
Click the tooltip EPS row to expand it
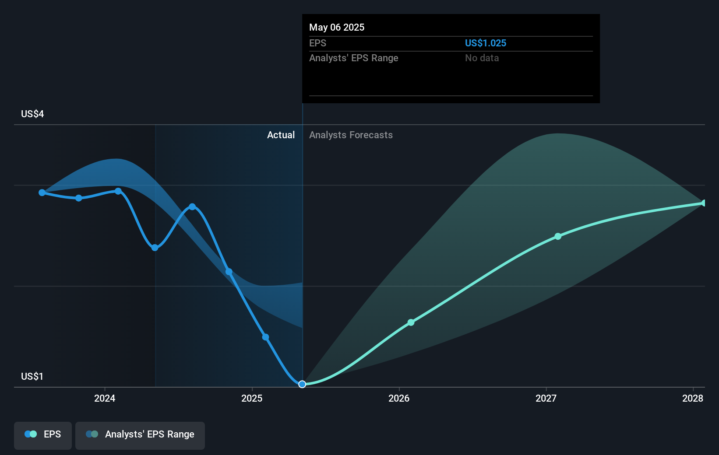click(x=451, y=43)
